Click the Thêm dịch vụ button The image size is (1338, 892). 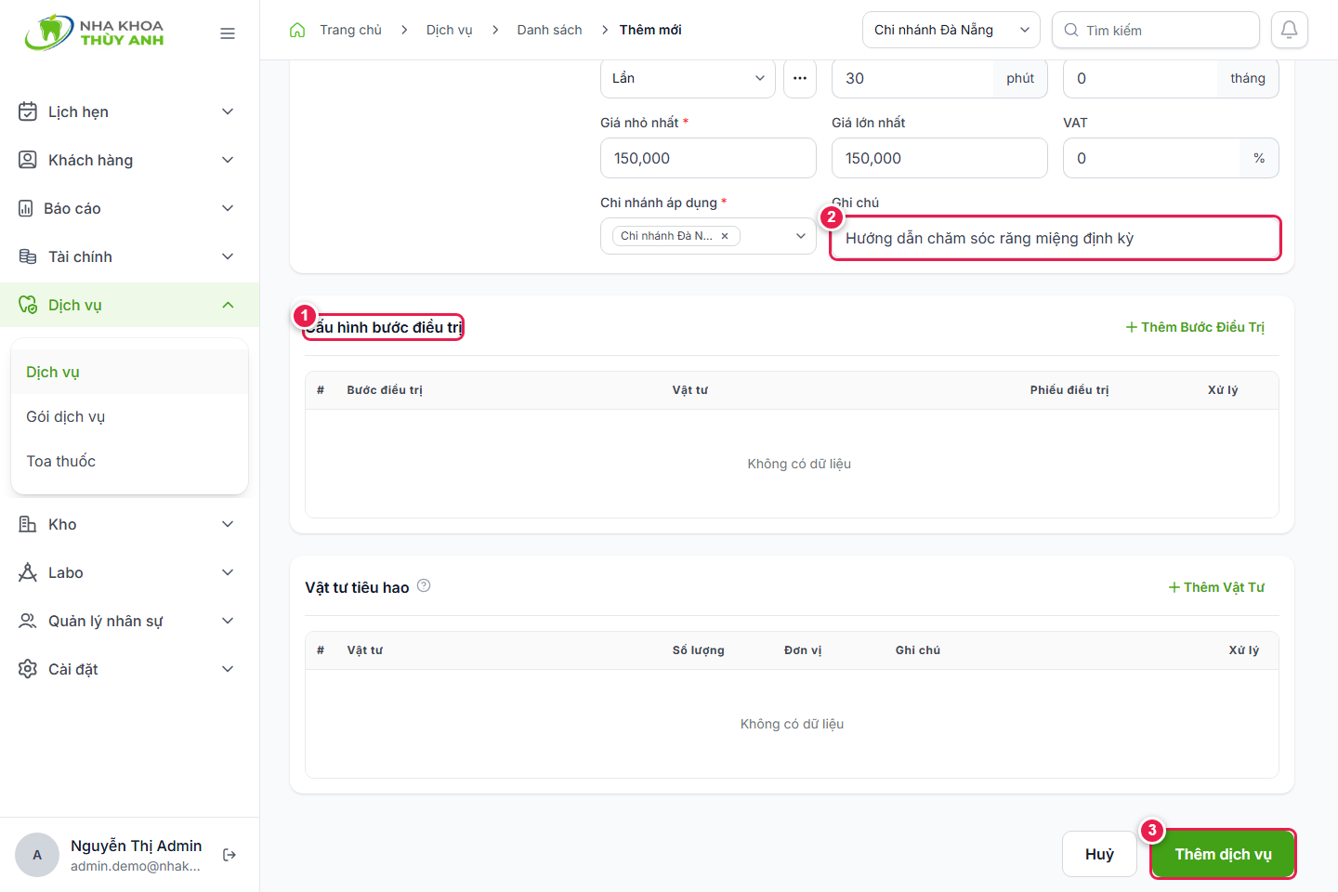coord(1223,854)
